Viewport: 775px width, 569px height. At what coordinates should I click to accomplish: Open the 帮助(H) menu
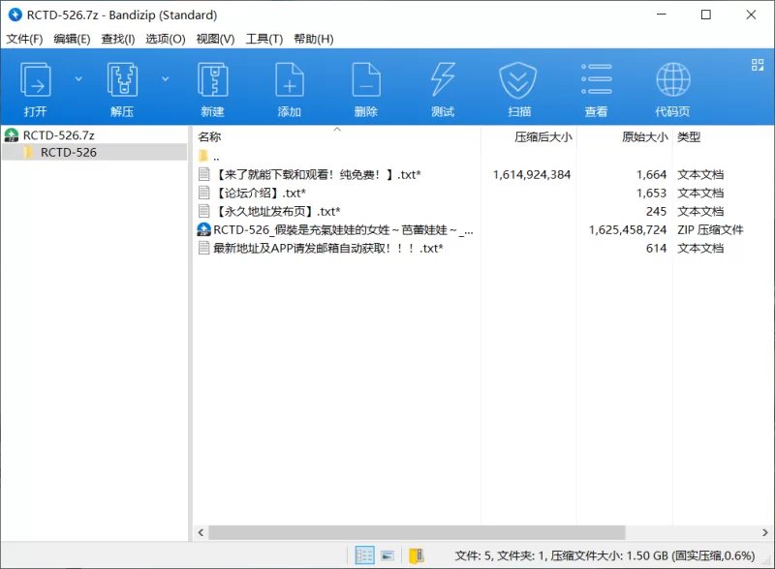(314, 39)
